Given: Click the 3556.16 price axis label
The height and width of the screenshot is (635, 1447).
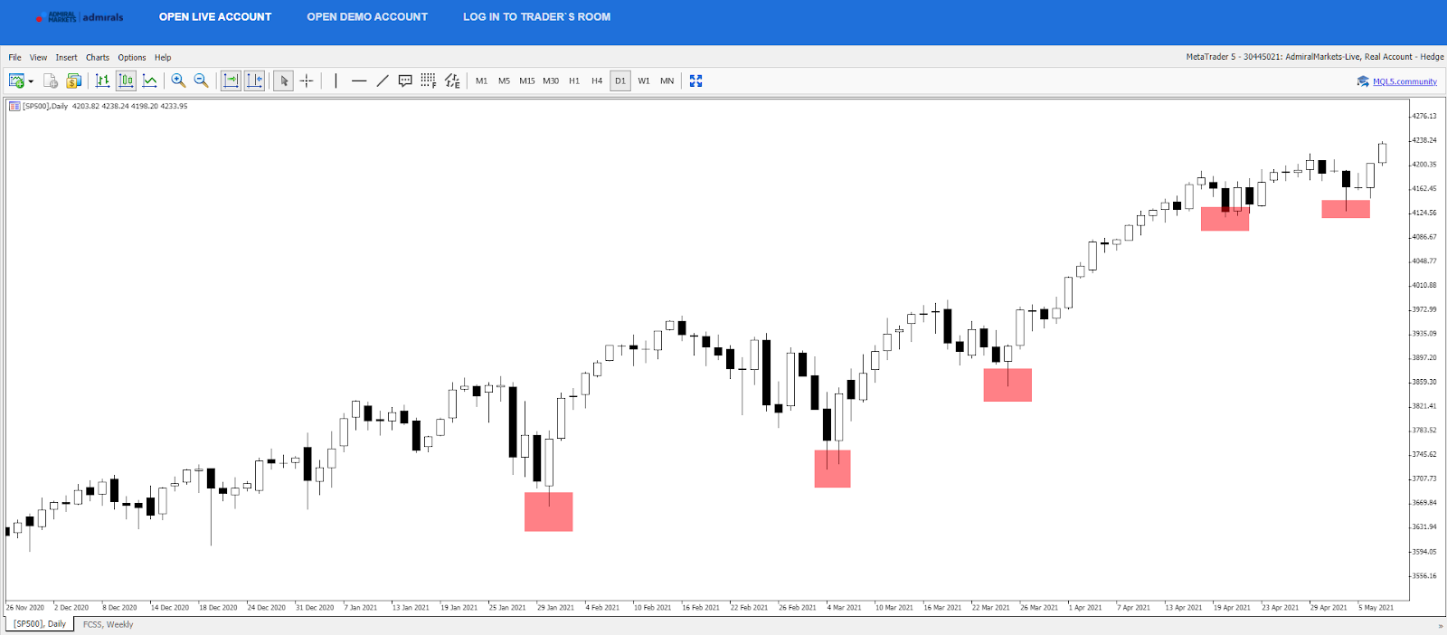Looking at the screenshot, I should click(x=1424, y=575).
